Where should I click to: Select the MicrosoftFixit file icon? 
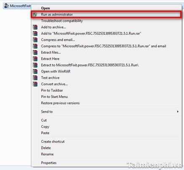click(x=6, y=6)
